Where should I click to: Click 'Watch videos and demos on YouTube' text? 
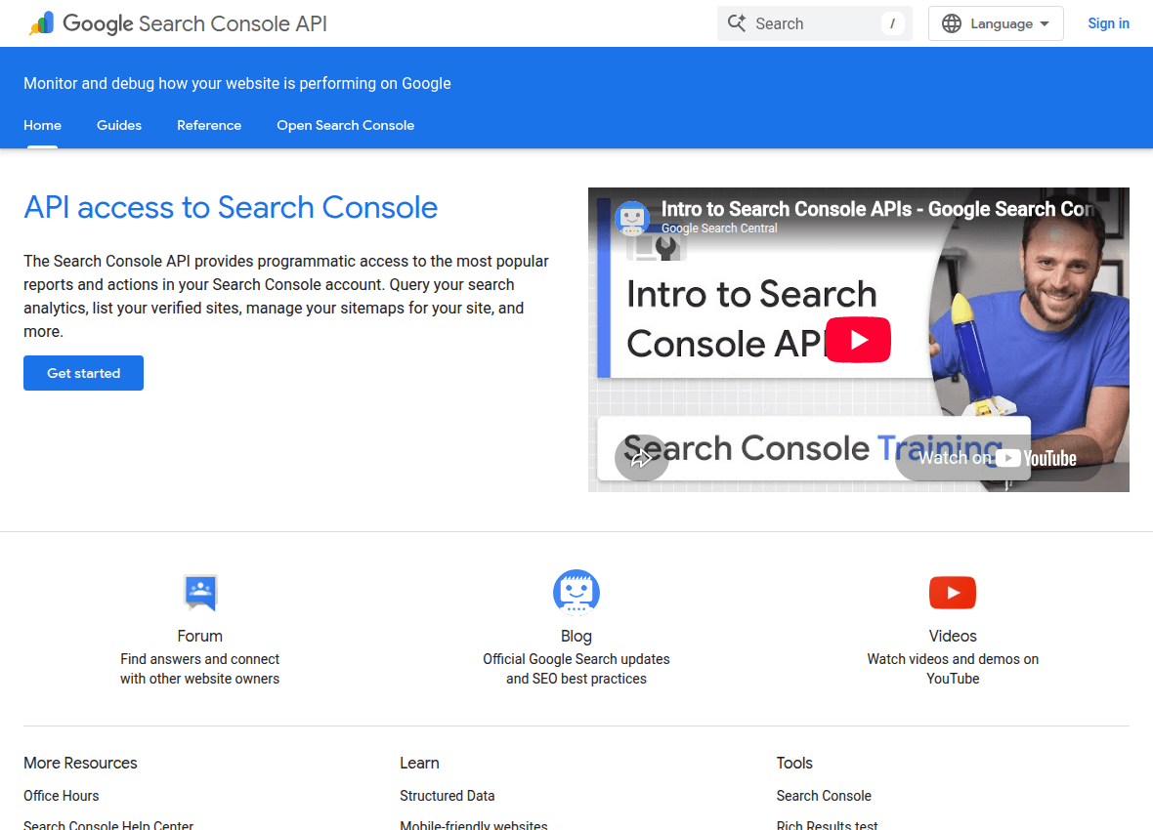pyautogui.click(x=953, y=669)
